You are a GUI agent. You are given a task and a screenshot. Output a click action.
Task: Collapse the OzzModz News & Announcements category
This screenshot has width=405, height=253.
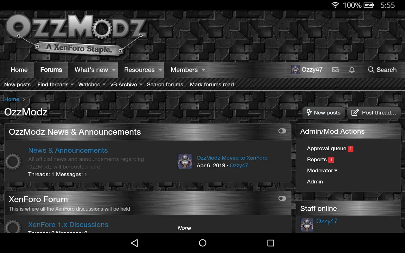coord(282,131)
